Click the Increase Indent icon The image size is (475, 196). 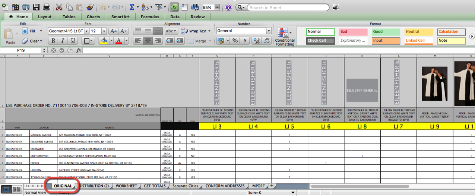click(180, 41)
